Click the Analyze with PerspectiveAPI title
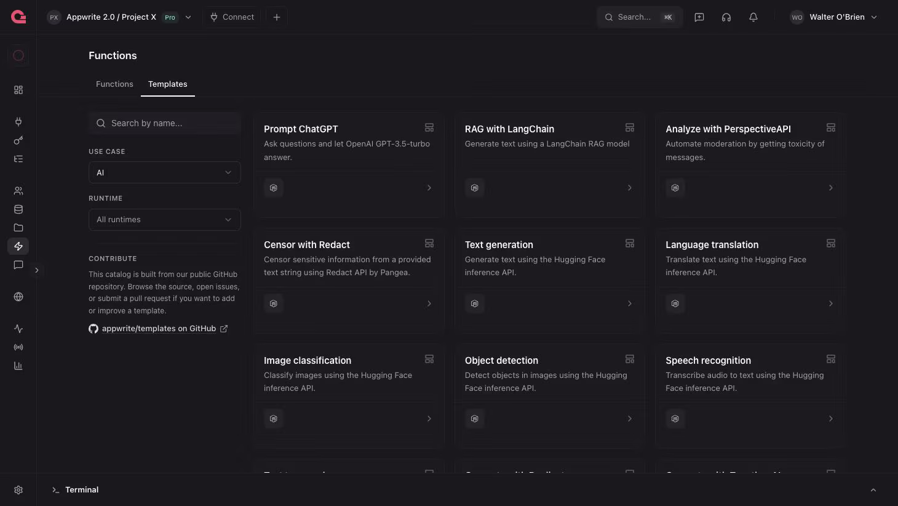Image resolution: width=898 pixels, height=506 pixels. [x=728, y=129]
